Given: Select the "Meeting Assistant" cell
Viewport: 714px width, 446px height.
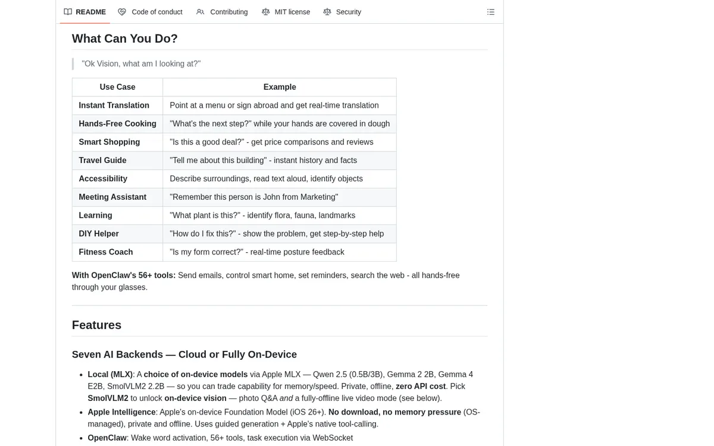Looking at the screenshot, I should (117, 197).
